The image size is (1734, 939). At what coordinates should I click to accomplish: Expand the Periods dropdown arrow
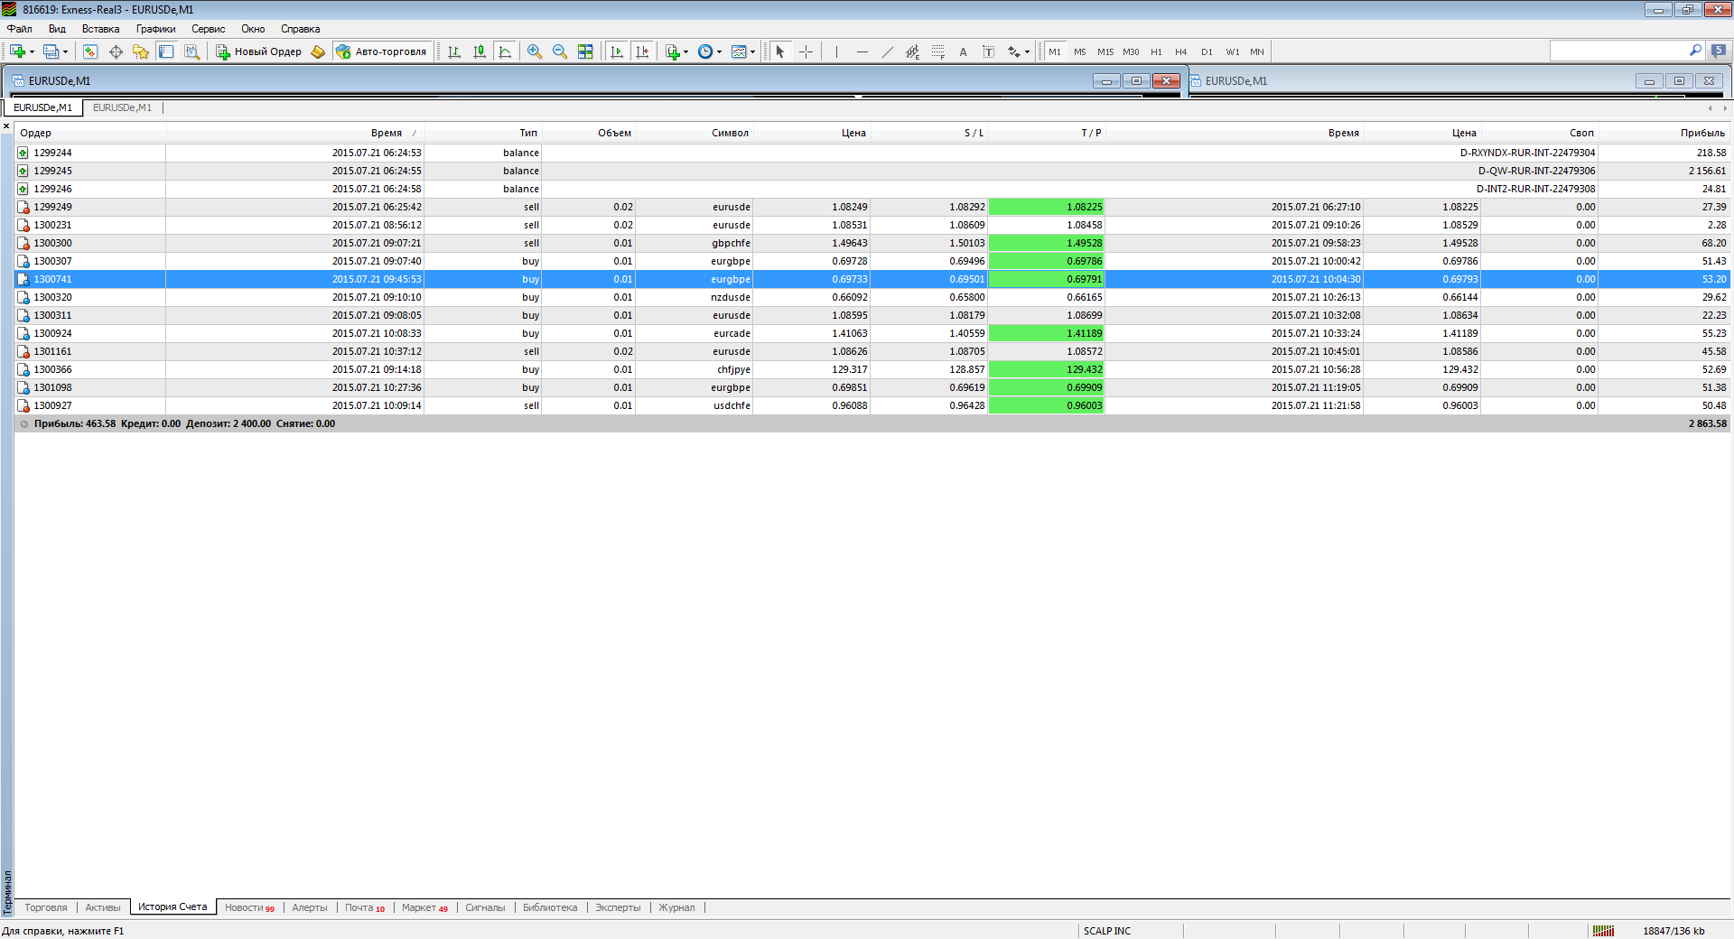tap(720, 51)
